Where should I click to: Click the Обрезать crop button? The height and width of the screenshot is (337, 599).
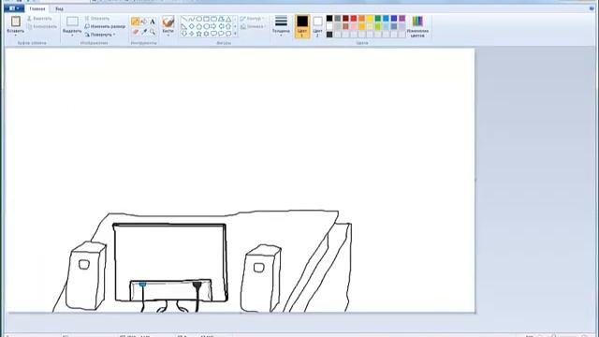pos(97,19)
